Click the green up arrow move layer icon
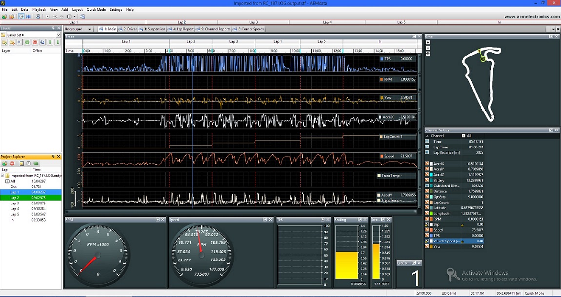Viewport: 561px width, 297px height. point(50,42)
